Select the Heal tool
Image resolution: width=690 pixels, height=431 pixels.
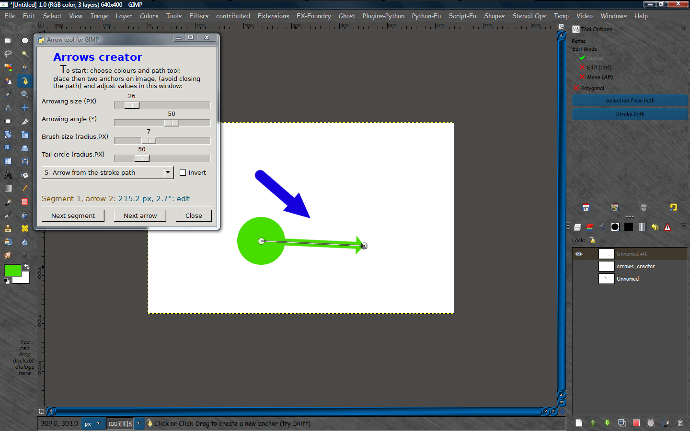pyautogui.click(x=25, y=228)
